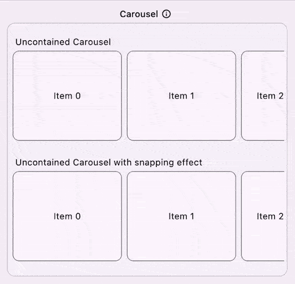Select Item 1 card in Uncontained Carousel

(x=181, y=96)
